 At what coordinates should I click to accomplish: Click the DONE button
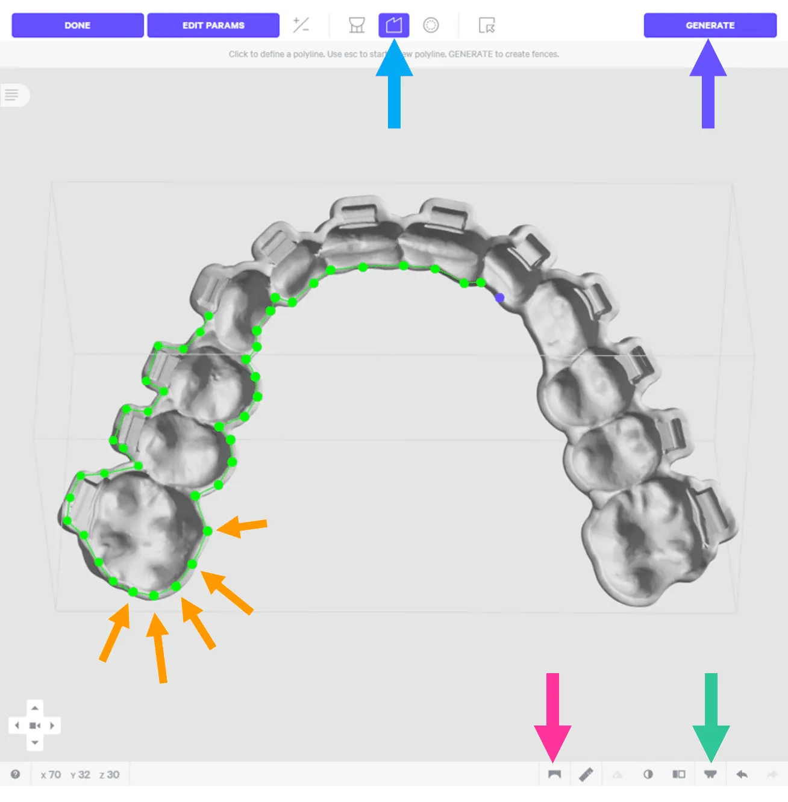click(78, 25)
